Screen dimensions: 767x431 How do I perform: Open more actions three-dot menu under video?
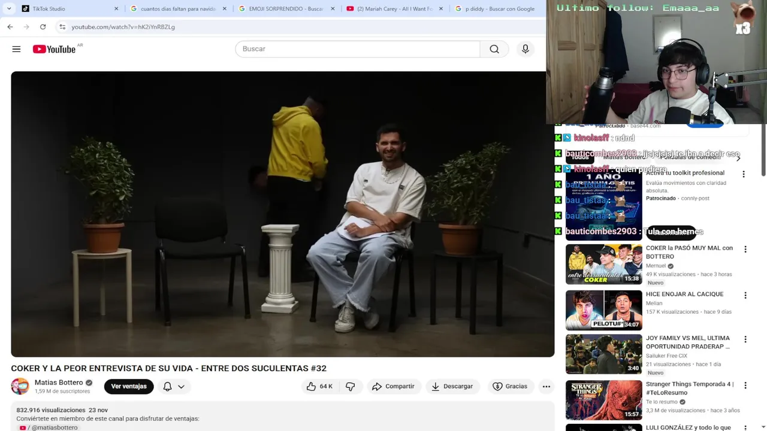click(546, 387)
